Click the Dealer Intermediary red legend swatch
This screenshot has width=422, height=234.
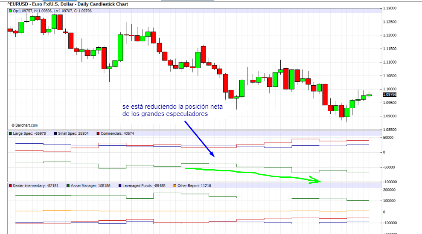(x=10, y=185)
